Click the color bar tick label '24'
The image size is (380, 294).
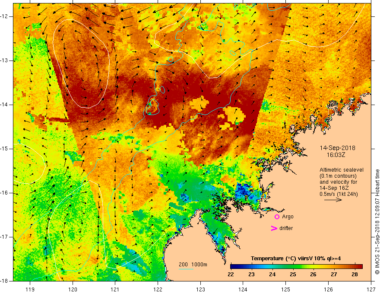pos(272,275)
